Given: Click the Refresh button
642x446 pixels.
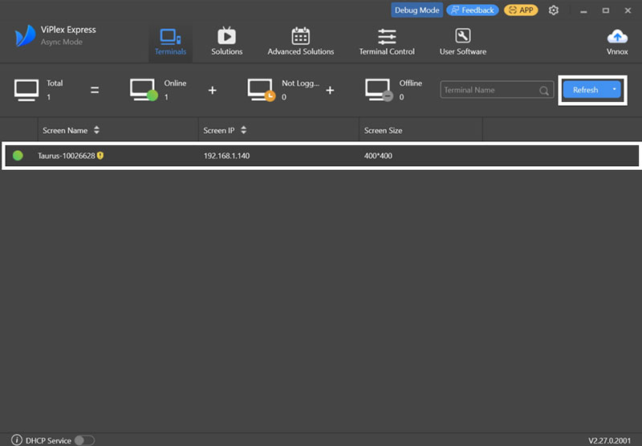Looking at the screenshot, I should (x=586, y=90).
